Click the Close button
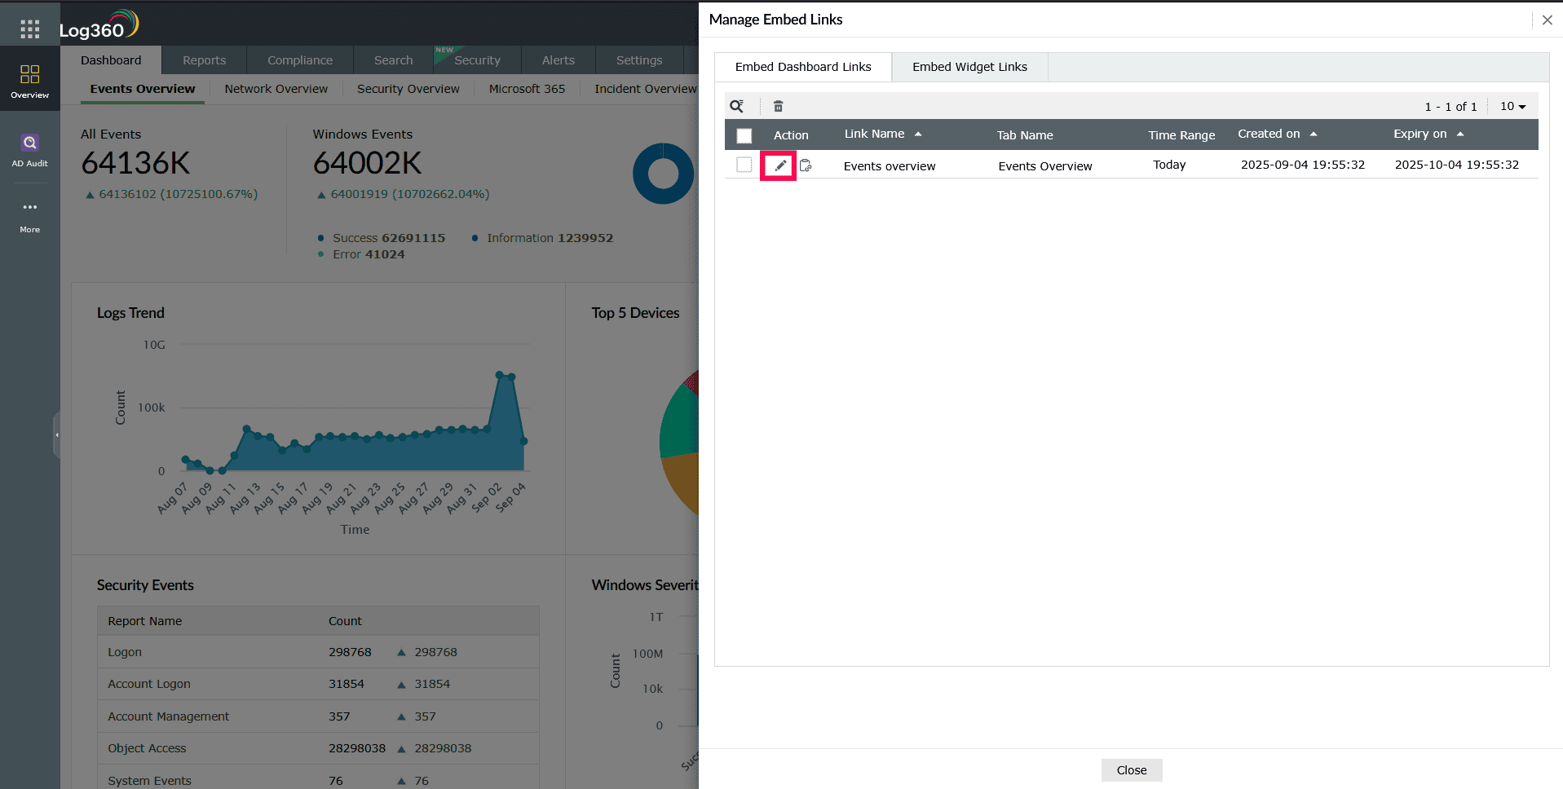The image size is (1563, 789). click(x=1131, y=769)
